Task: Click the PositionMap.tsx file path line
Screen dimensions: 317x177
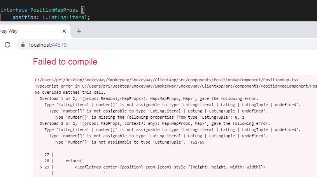Action: click(x=166, y=80)
